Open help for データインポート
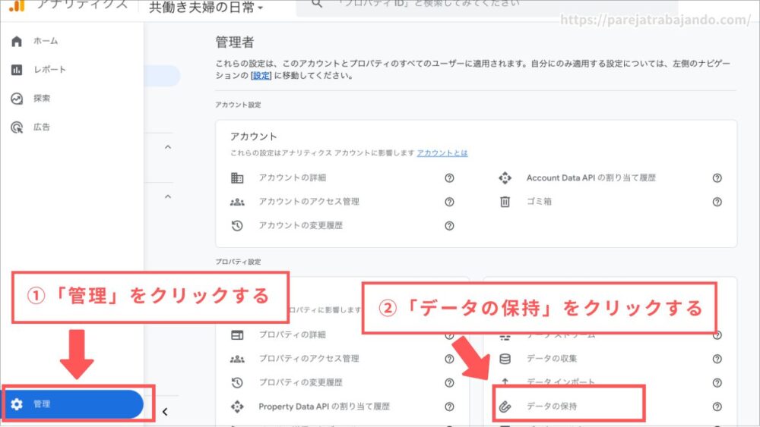This screenshot has width=760, height=427. 717,382
